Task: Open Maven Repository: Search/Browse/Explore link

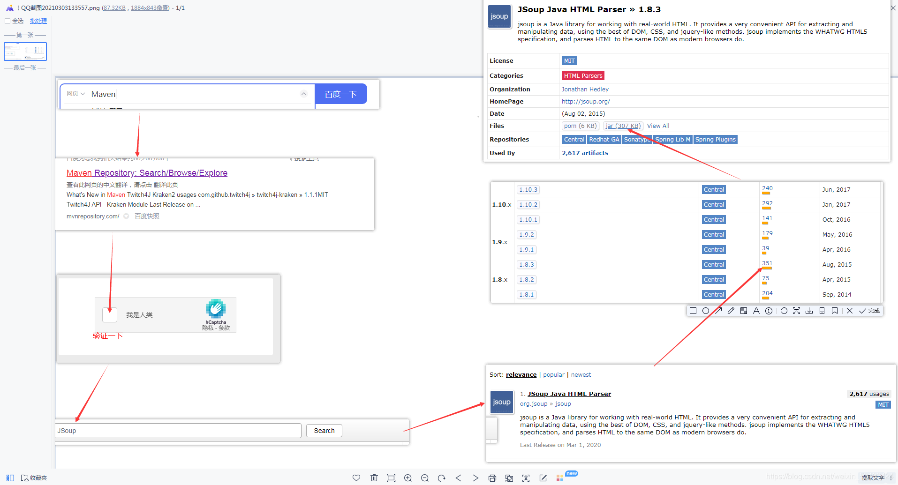Action: [x=147, y=173]
